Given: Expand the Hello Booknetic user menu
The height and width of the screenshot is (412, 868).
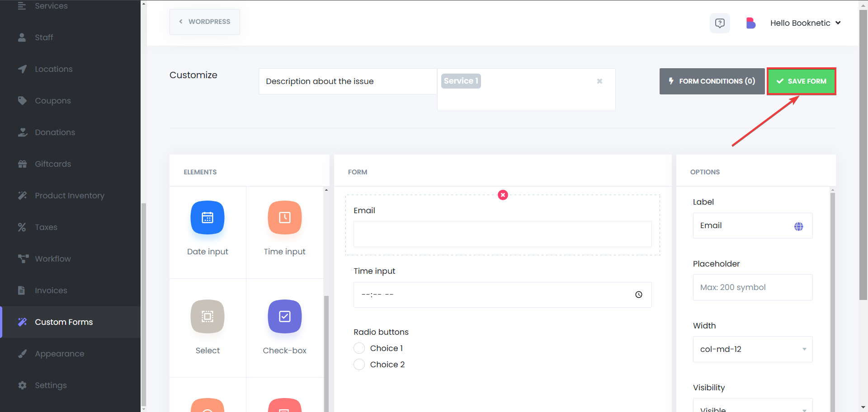Looking at the screenshot, I should 805,23.
